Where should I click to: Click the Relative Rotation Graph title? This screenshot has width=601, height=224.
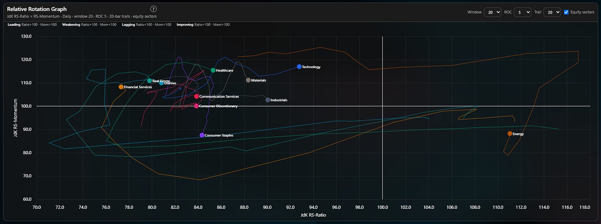pyautogui.click(x=37, y=9)
